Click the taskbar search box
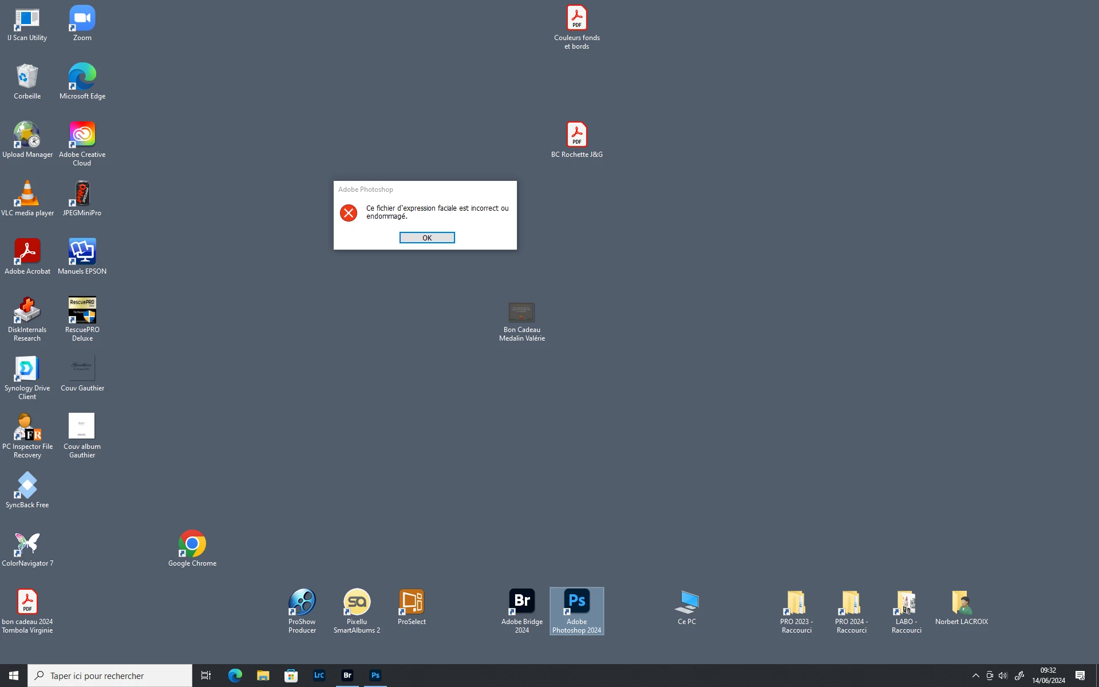This screenshot has height=687, width=1099. 110,676
